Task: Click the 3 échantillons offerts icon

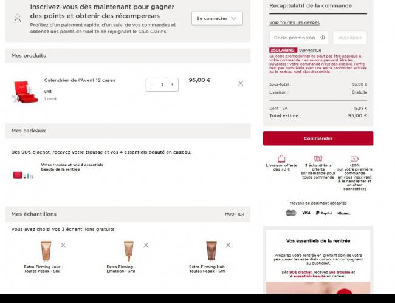Action: coord(318,158)
